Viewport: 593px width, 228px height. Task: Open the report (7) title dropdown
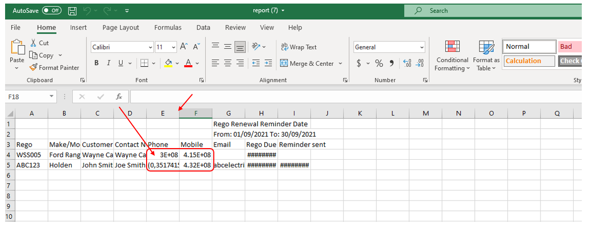pyautogui.click(x=283, y=11)
